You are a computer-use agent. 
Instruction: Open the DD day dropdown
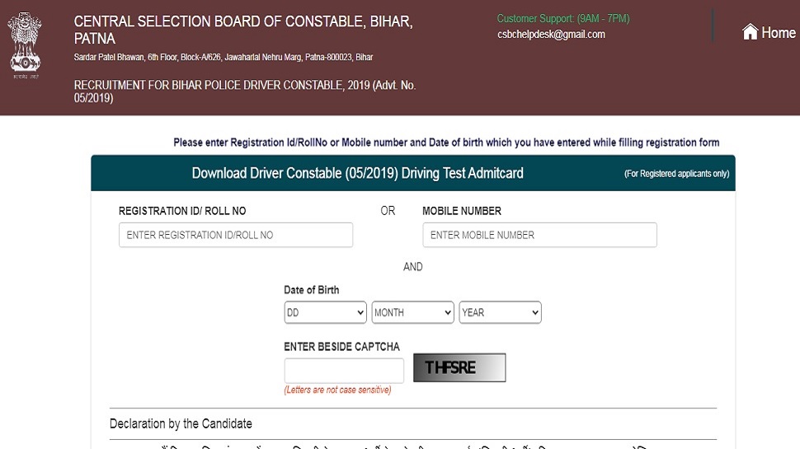click(x=325, y=312)
